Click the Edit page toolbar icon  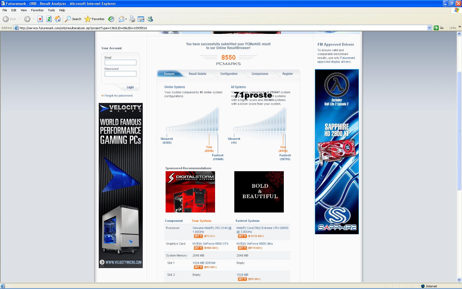point(141,19)
